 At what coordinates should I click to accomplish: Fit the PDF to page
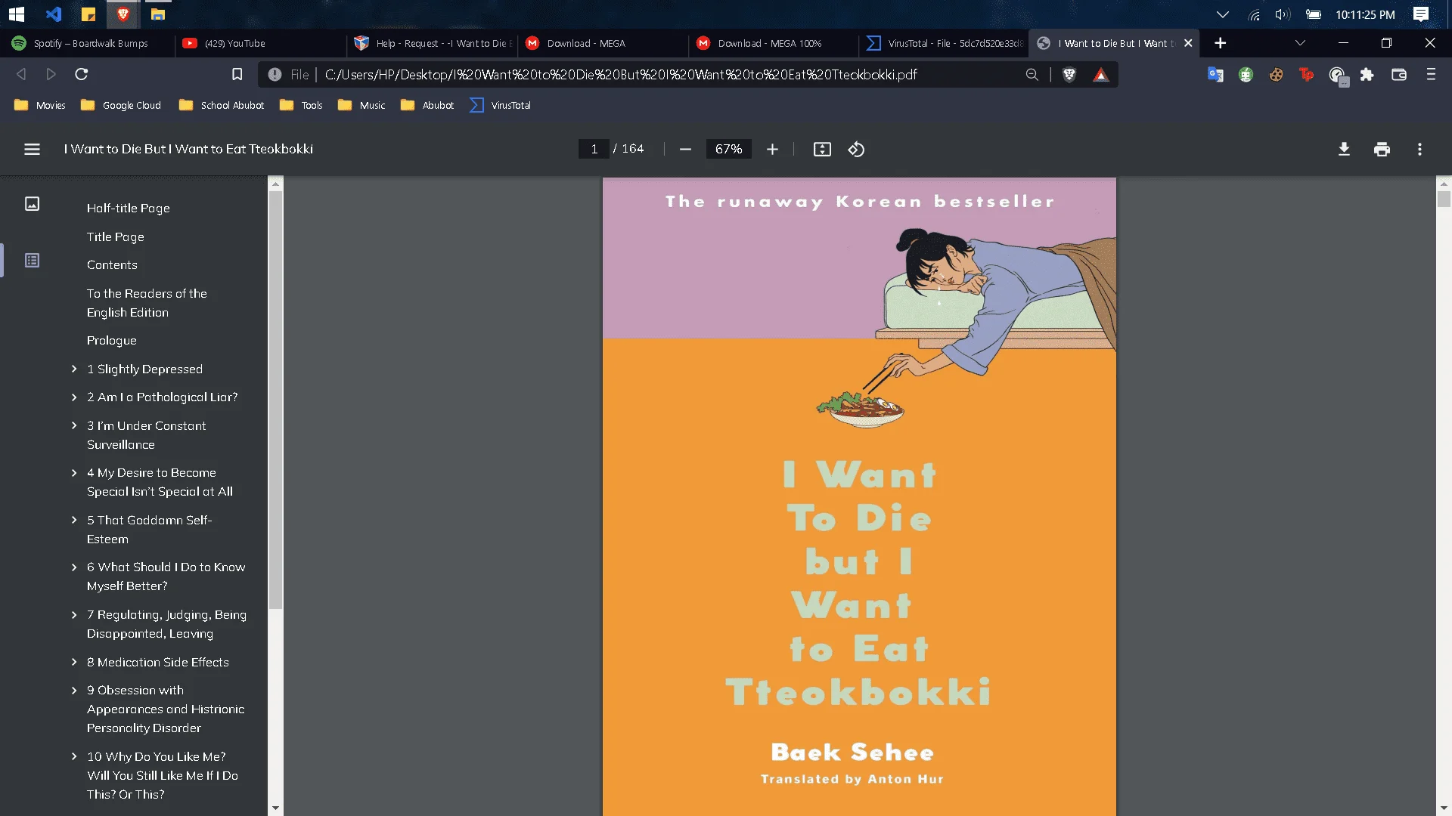coord(822,150)
